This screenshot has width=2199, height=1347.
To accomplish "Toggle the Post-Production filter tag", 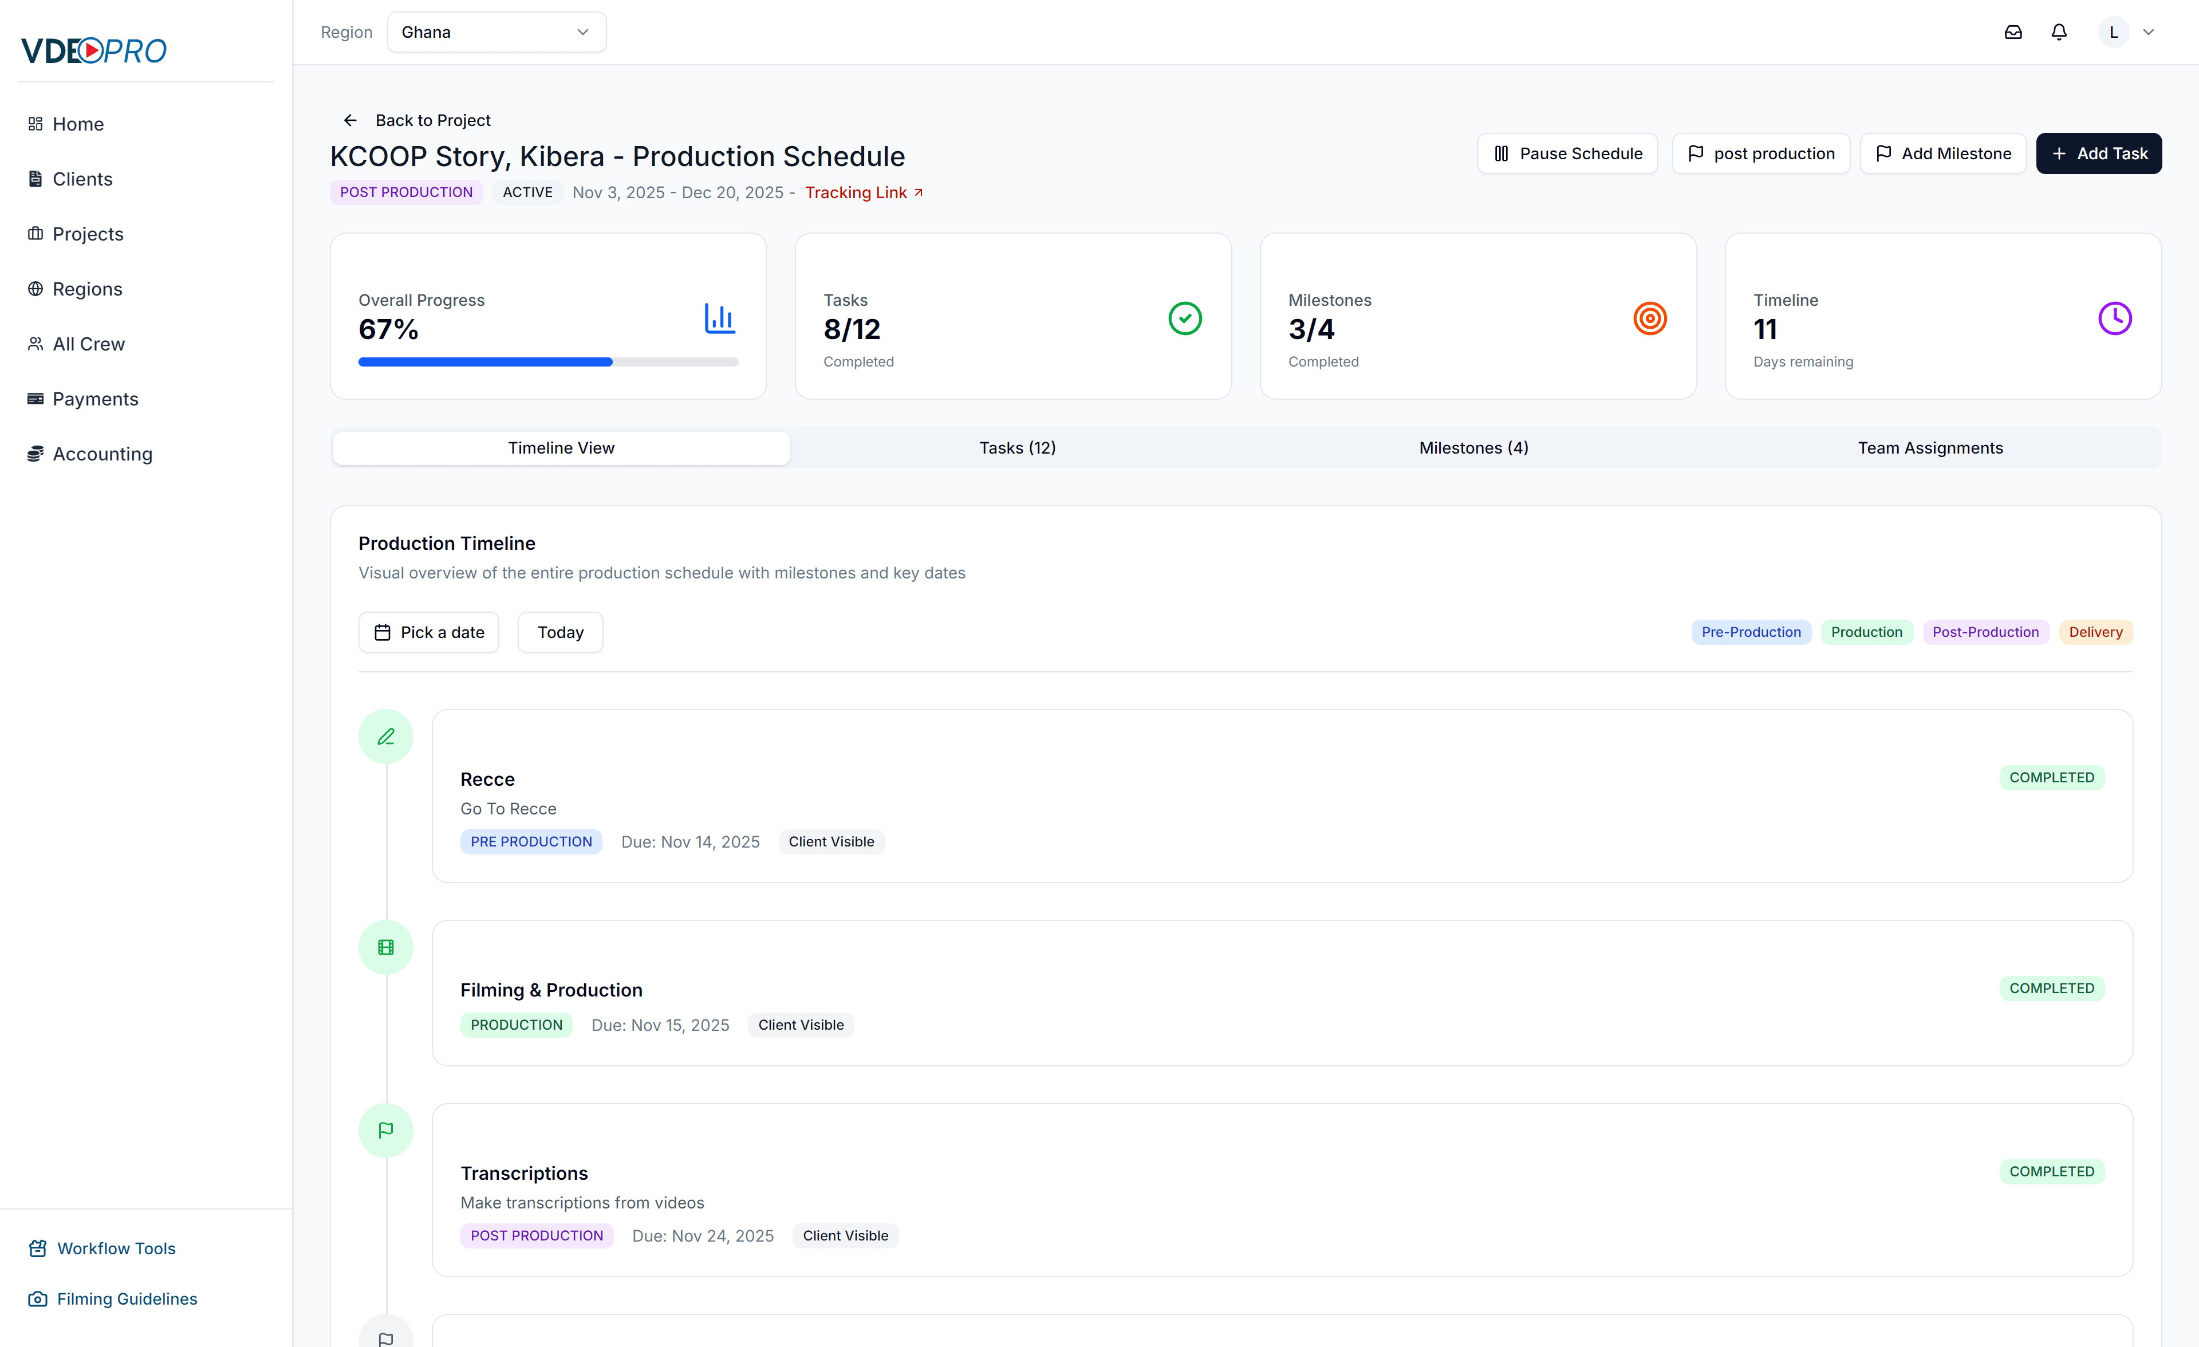I will coord(1985,632).
